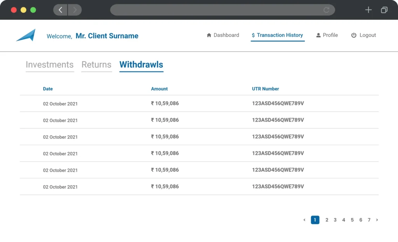This screenshot has height=242, width=398.
Task: Select the Withdrawls tab
Action: (x=141, y=65)
